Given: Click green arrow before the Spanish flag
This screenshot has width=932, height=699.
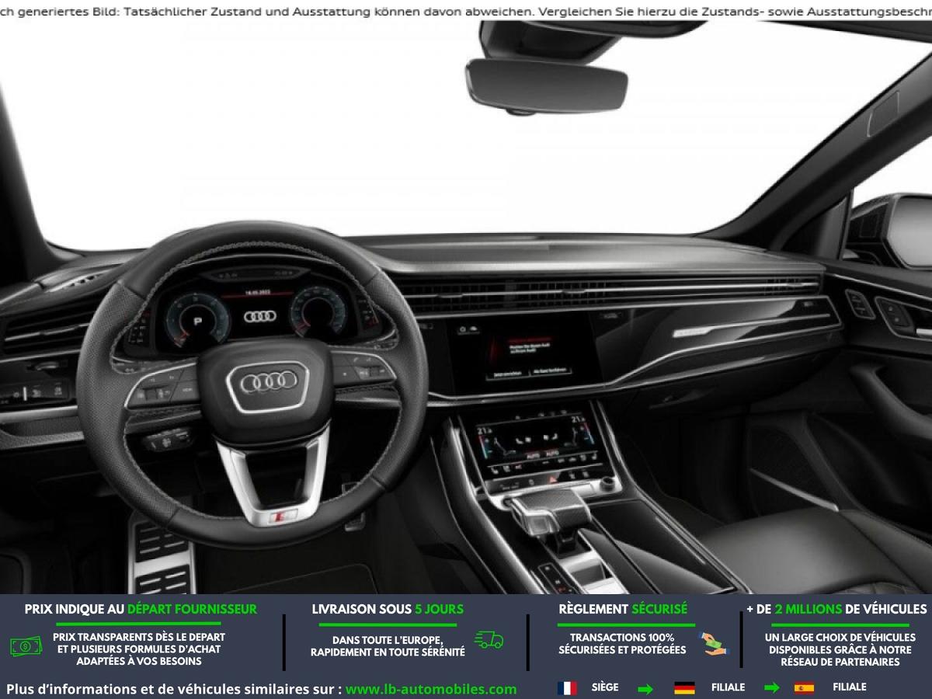Looking at the screenshot, I should point(772,688).
